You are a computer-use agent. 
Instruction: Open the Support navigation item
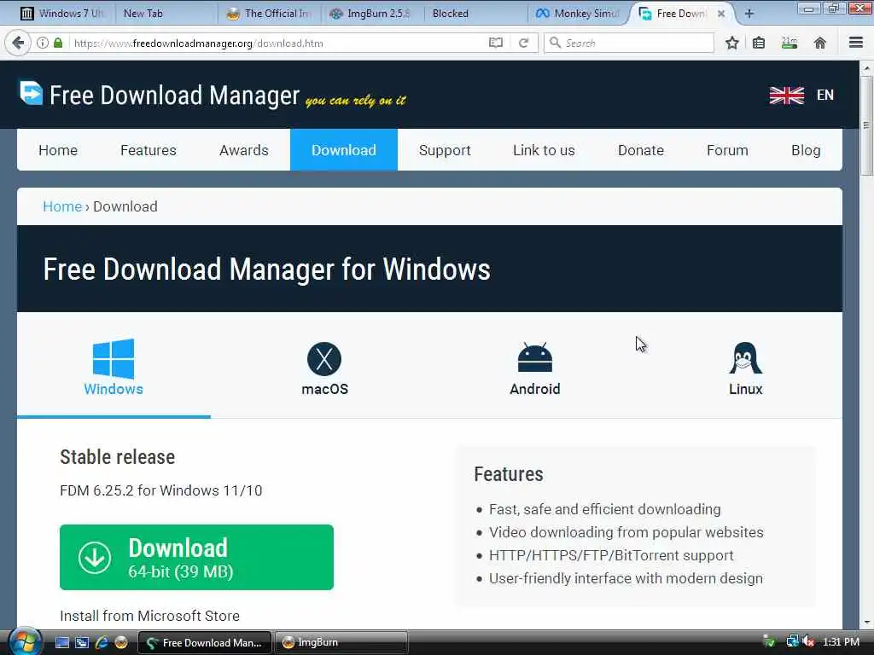(x=445, y=150)
